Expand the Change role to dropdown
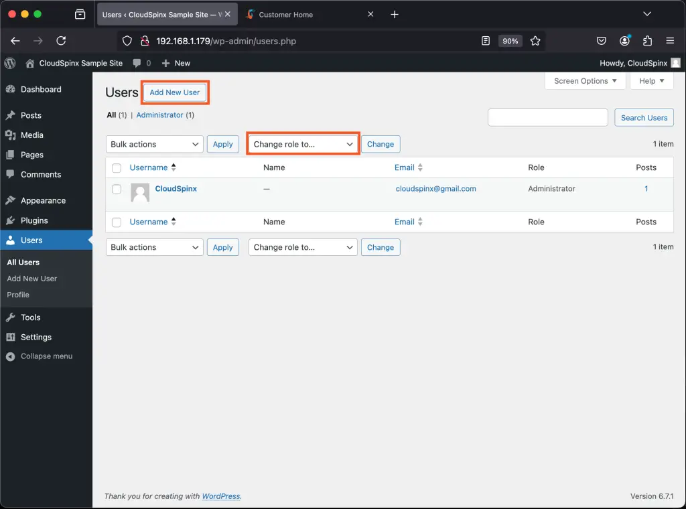The image size is (686, 509). [x=302, y=143]
